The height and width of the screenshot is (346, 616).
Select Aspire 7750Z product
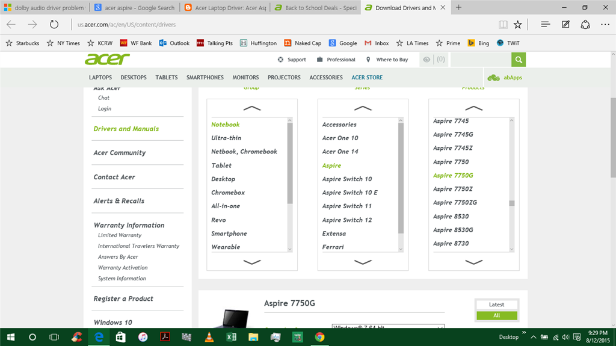pos(453,189)
